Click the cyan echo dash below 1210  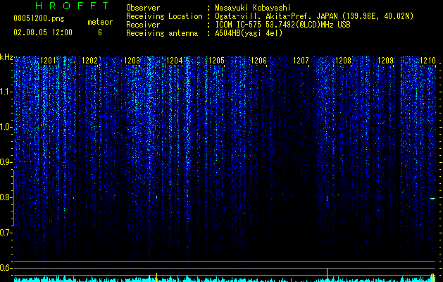pos(432,198)
